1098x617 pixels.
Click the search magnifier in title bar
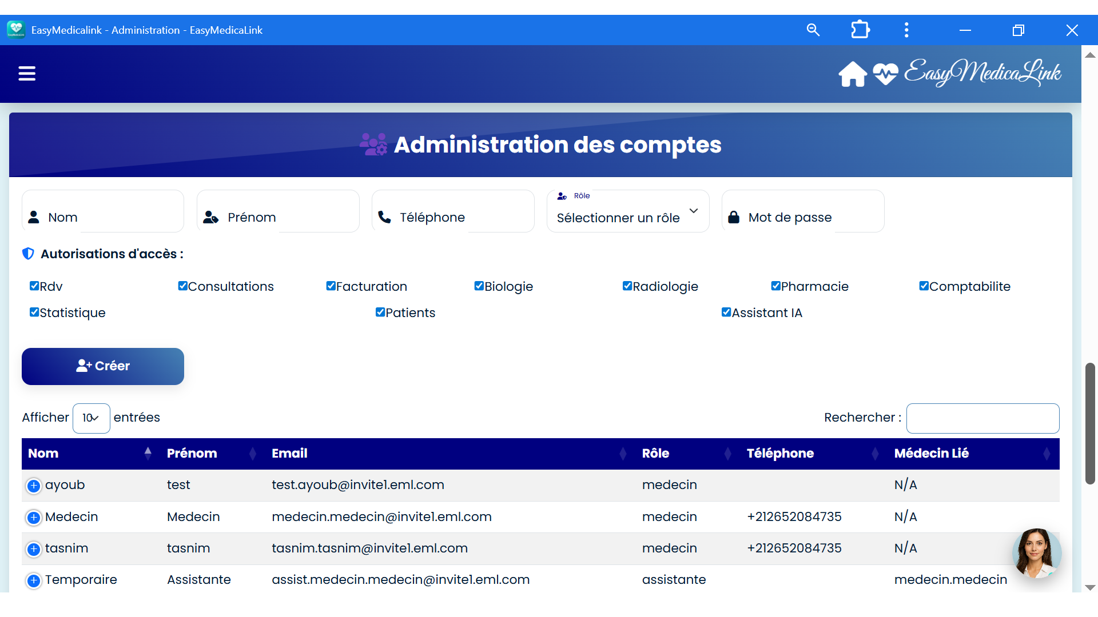click(x=813, y=30)
